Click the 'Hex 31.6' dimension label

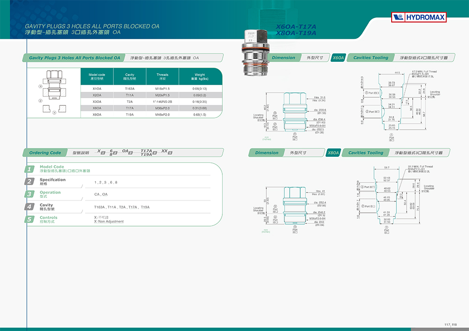(x=320, y=97)
